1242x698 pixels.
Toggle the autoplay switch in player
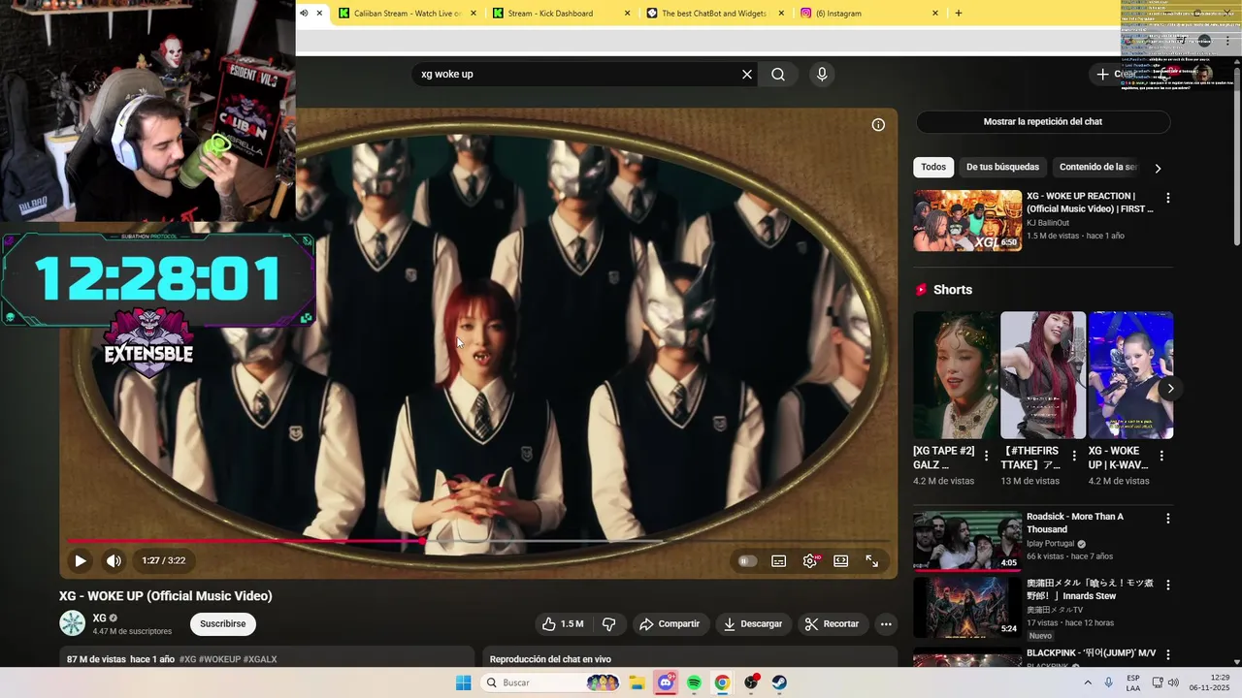pos(746,561)
